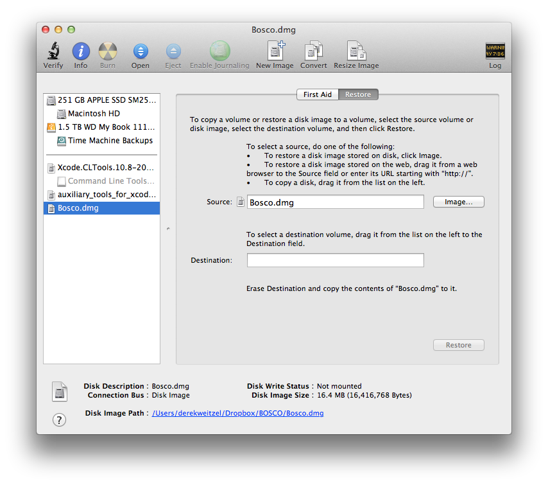This screenshot has width=548, height=485.
Task: Click the red close window button
Action: coord(46,30)
